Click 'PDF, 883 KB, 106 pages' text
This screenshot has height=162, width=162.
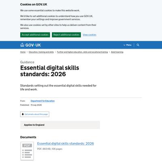(x=50, y=149)
